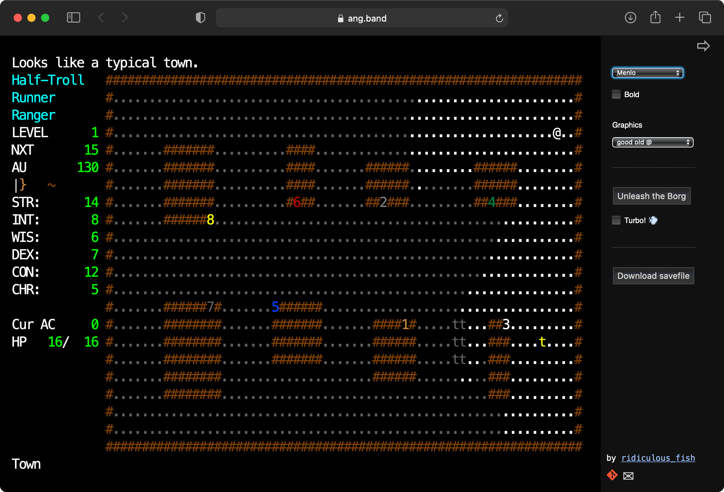This screenshot has height=492, width=724.
Task: Click the ang.band address bar URL
Action: 362,18
